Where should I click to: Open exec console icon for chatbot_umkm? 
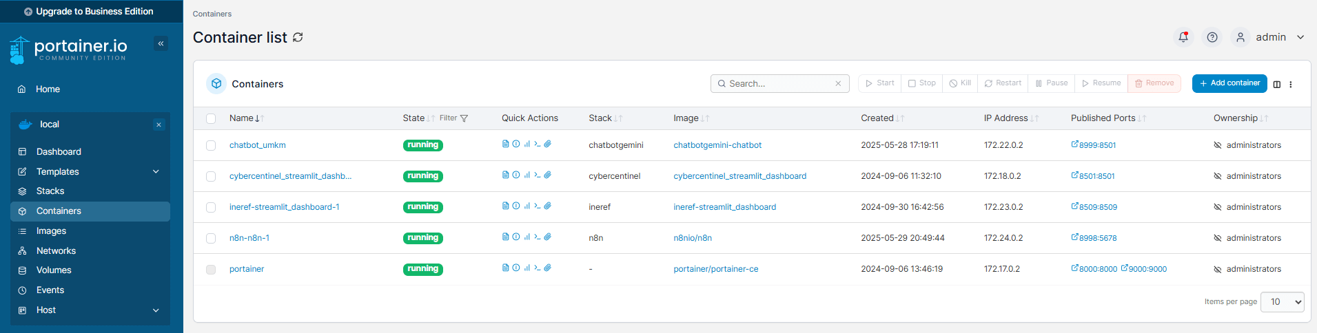537,144
